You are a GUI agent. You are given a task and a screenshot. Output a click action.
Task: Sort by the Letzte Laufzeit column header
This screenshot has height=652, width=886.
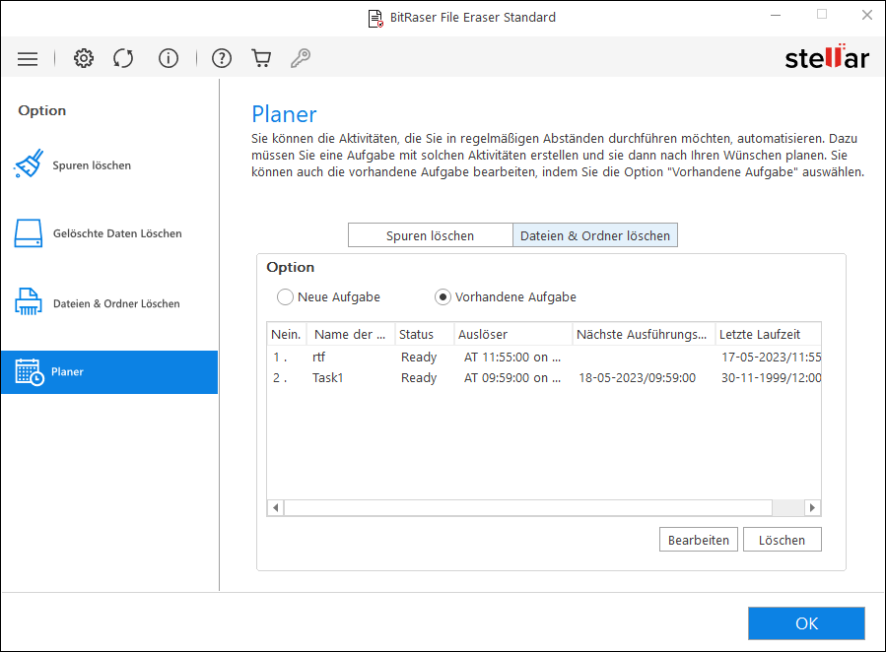coord(768,334)
